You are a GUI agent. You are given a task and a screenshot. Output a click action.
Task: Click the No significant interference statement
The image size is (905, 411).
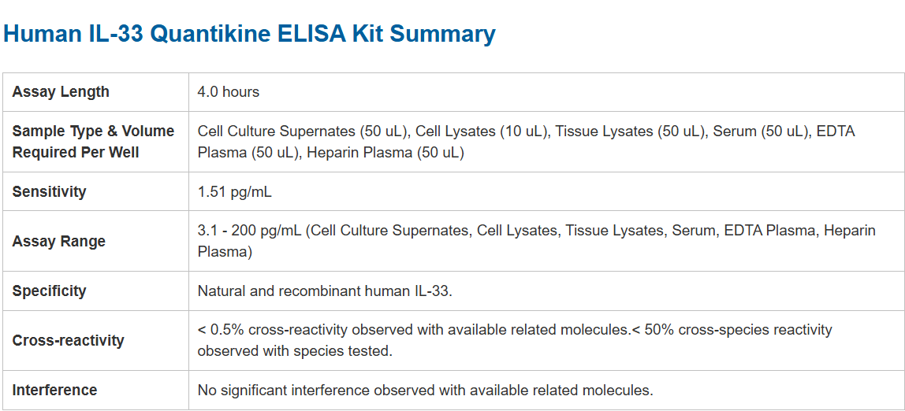coord(425,391)
